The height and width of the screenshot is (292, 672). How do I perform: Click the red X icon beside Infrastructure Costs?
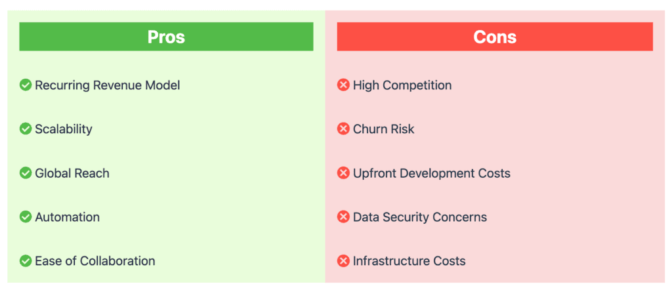tap(343, 261)
